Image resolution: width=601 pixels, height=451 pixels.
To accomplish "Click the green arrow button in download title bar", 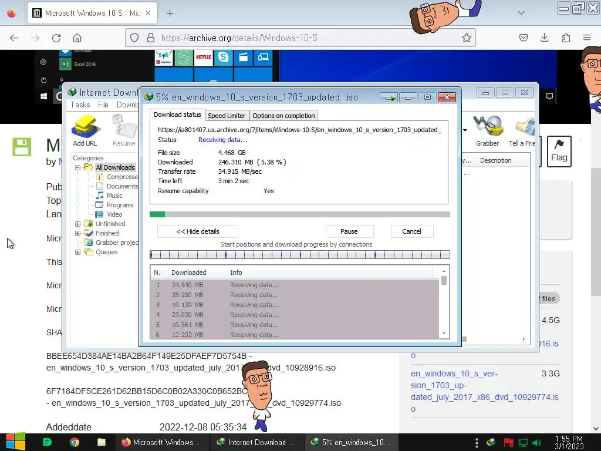I will [x=389, y=98].
